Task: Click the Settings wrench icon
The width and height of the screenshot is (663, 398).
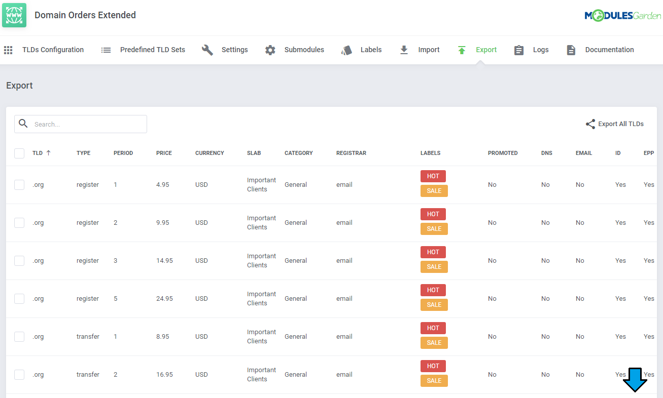Action: coord(207,50)
